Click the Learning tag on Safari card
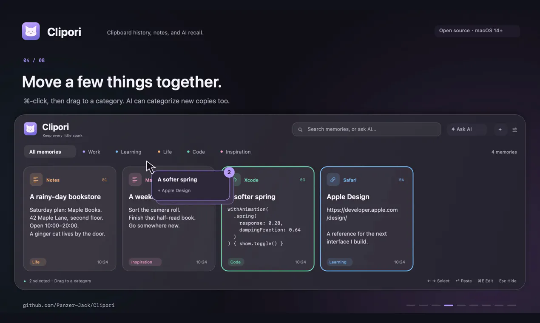540x323 pixels. [339, 262]
